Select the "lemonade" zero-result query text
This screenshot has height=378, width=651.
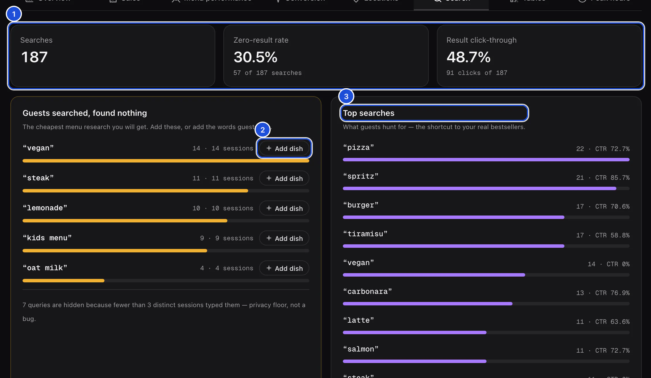tap(45, 208)
